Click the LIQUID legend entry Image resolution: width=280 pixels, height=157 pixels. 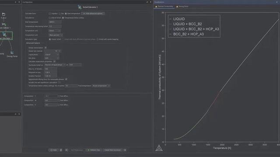pos(179,19)
